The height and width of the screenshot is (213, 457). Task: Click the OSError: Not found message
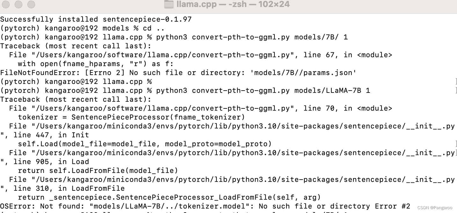(205, 206)
